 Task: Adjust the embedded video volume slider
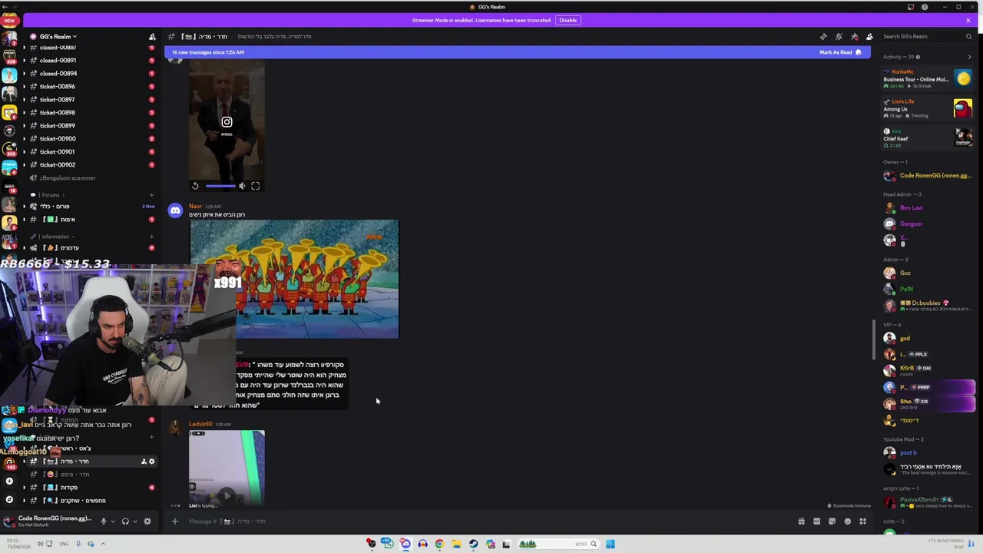coord(220,186)
